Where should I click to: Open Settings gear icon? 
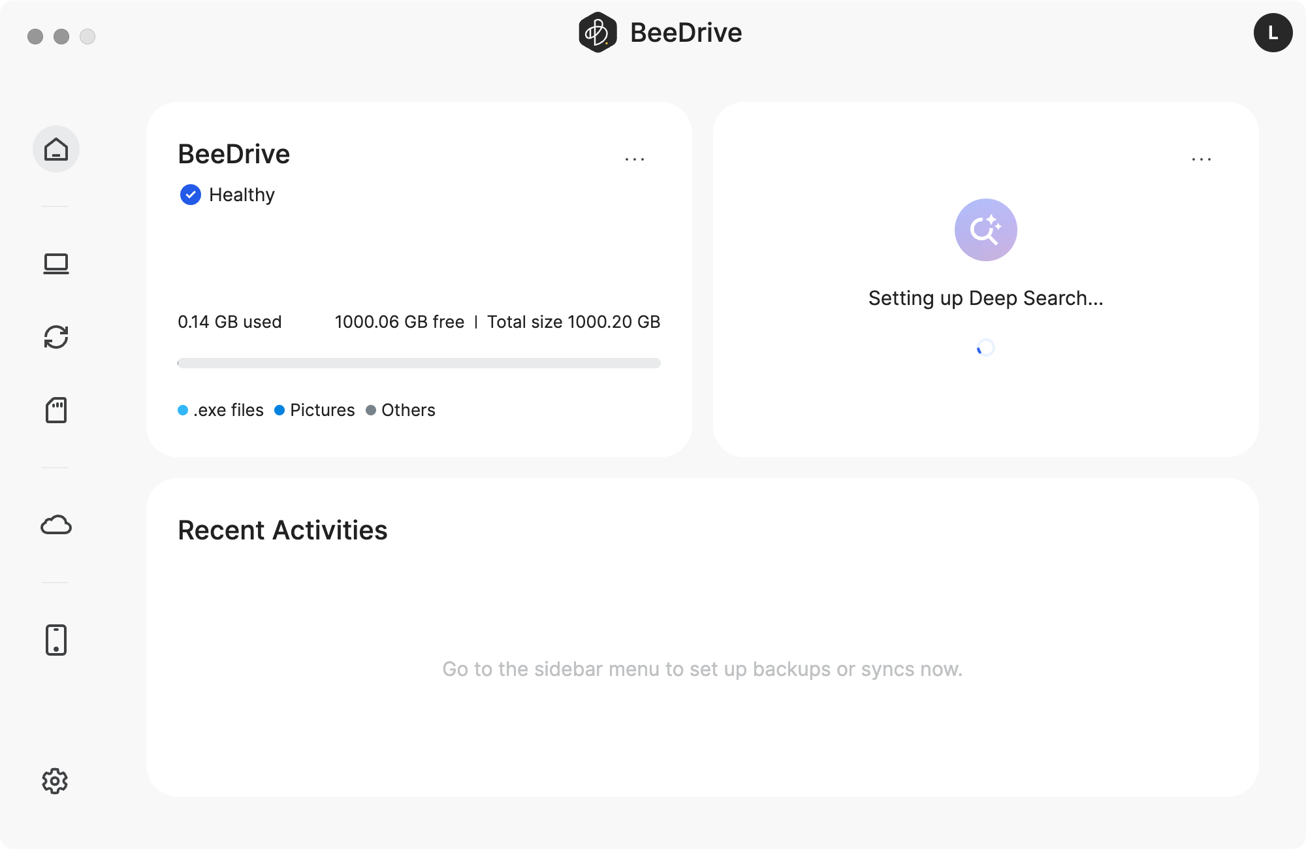pos(55,781)
